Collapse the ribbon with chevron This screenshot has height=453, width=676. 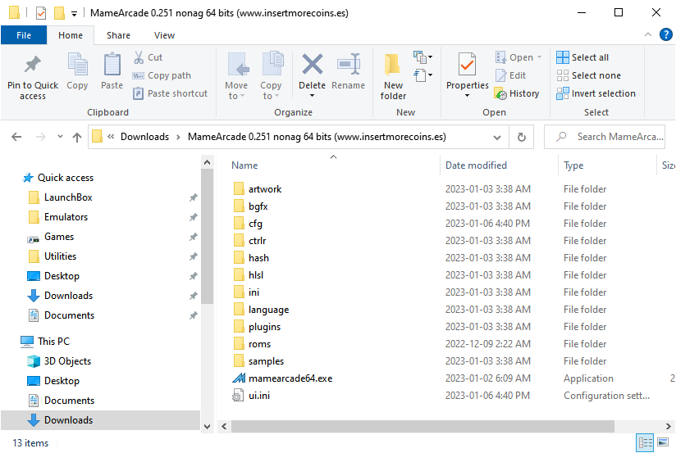(648, 34)
